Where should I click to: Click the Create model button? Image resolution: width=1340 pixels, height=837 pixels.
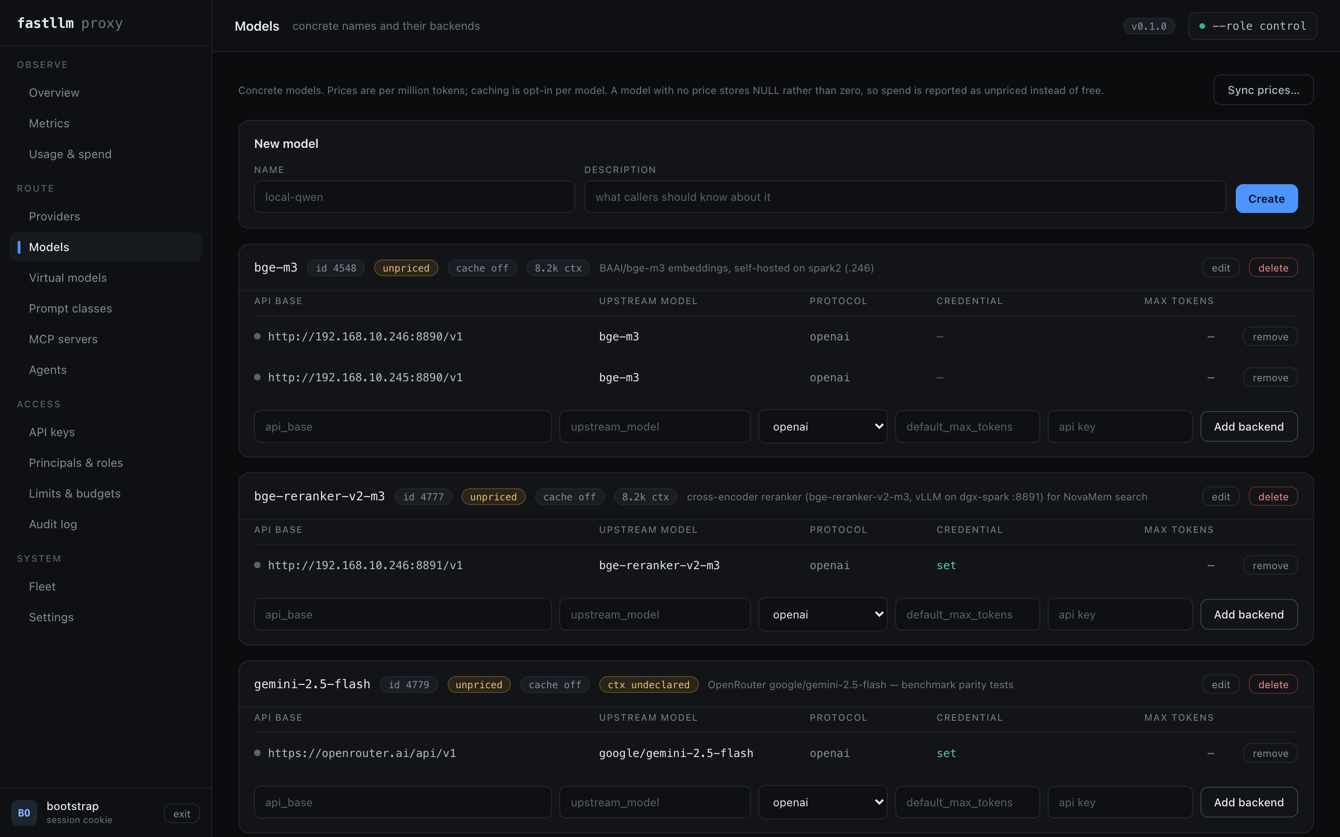[x=1266, y=199]
